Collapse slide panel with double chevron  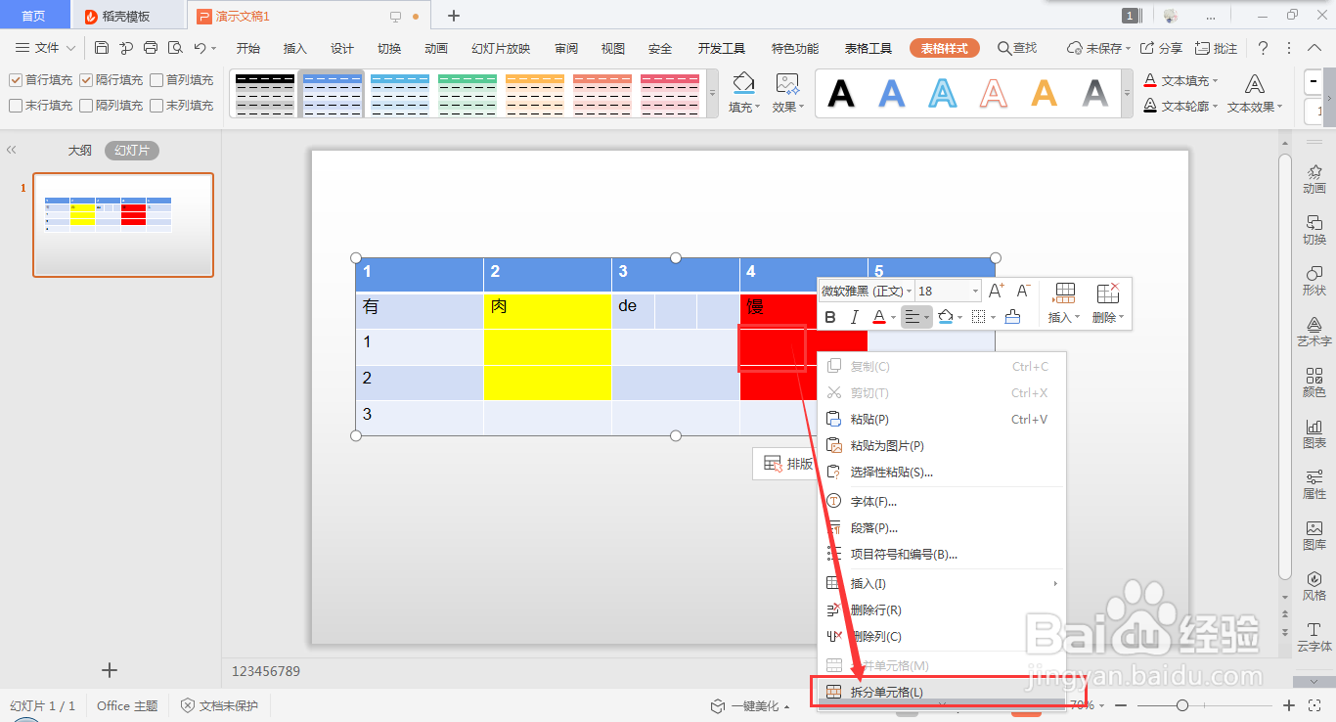(12, 151)
